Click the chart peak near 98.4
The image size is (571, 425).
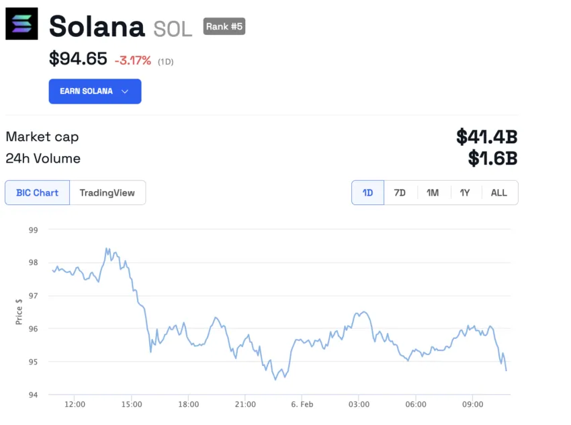pyautogui.click(x=107, y=249)
